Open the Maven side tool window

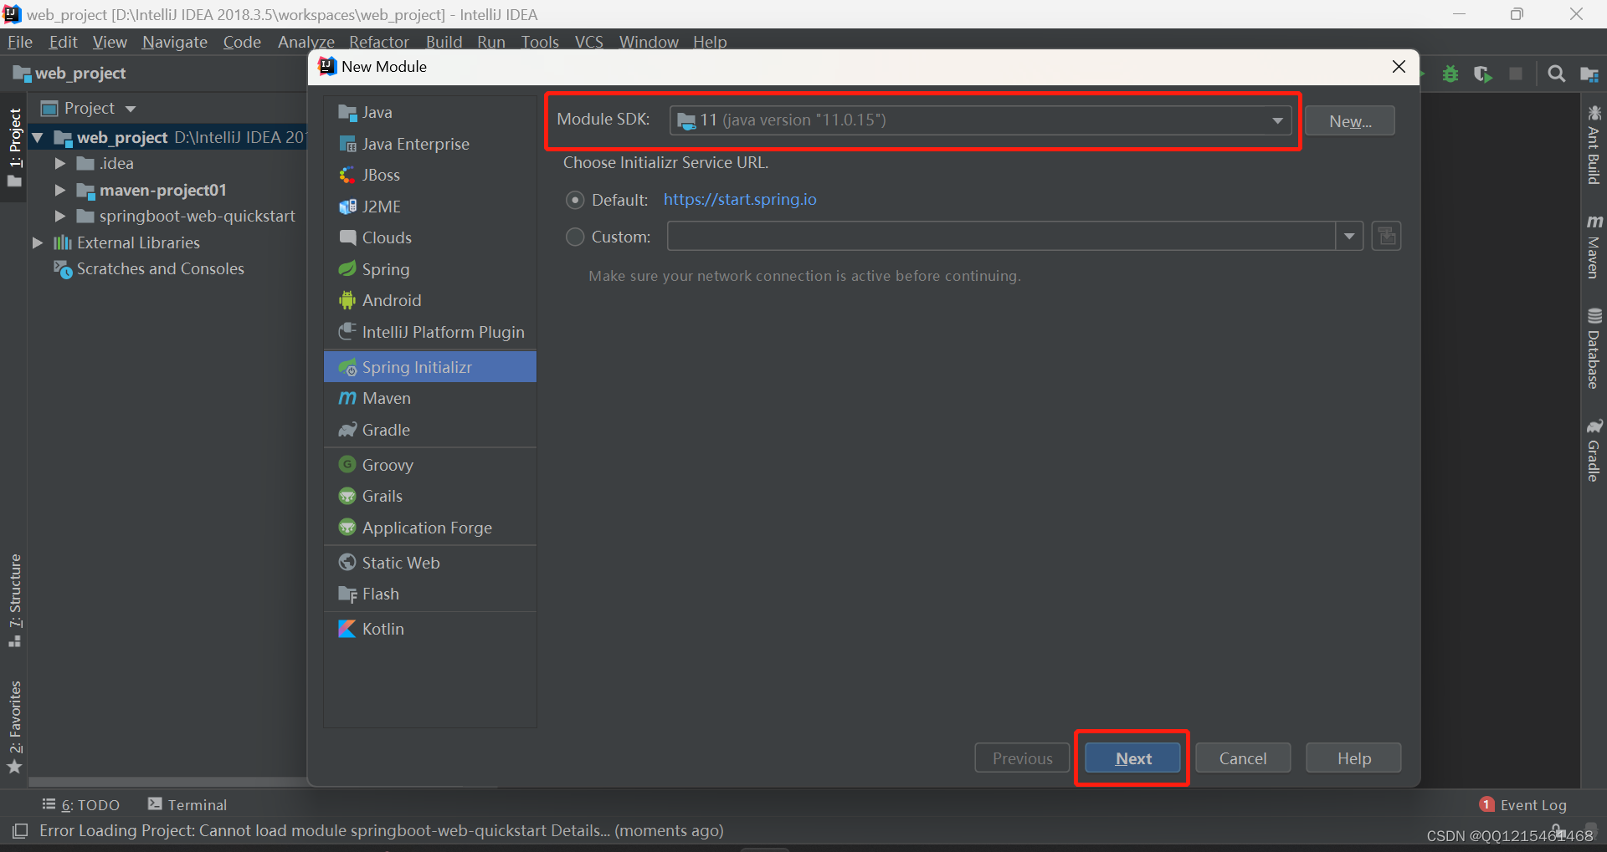pyautogui.click(x=1594, y=247)
